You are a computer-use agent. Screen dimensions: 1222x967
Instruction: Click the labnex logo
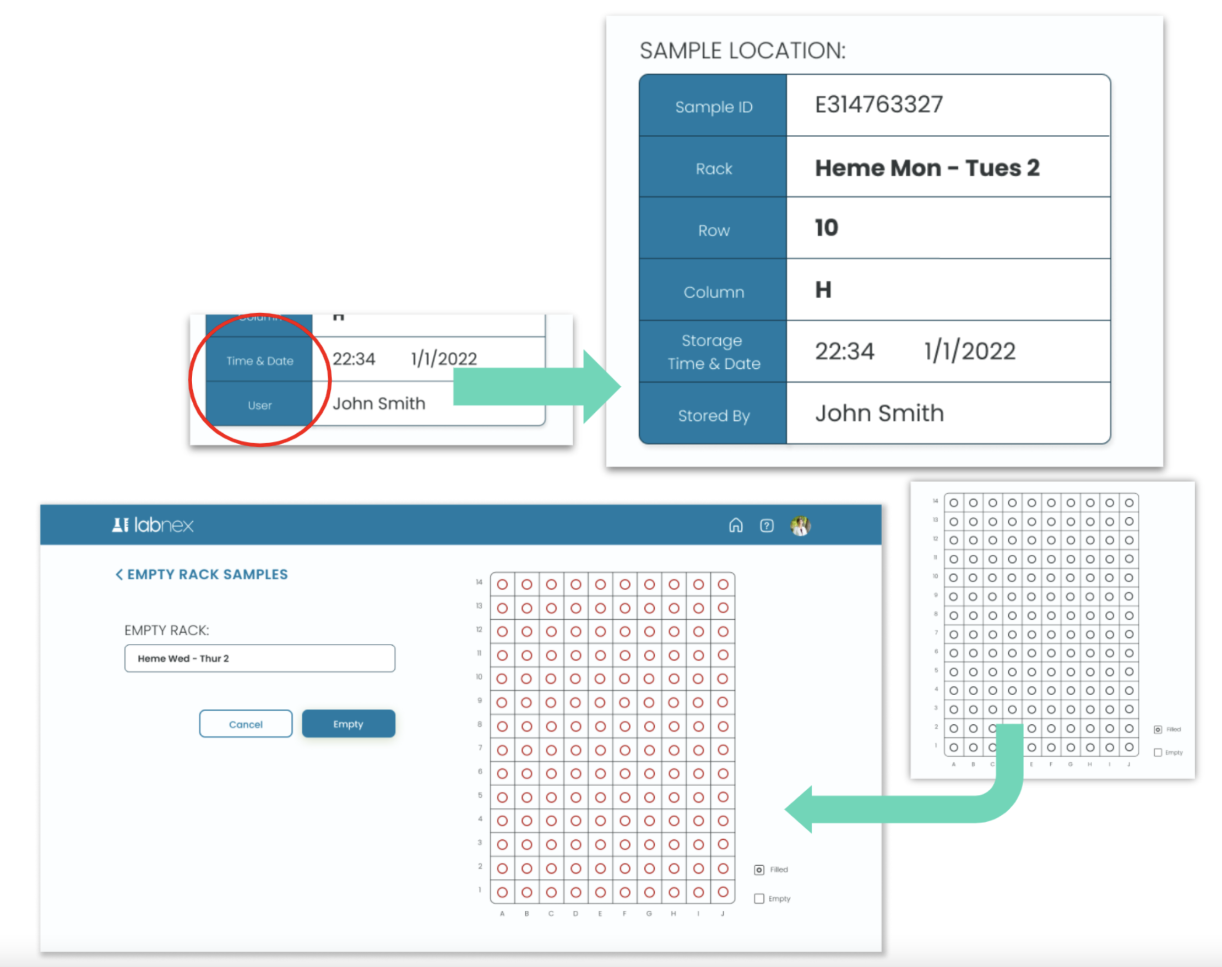tap(153, 525)
